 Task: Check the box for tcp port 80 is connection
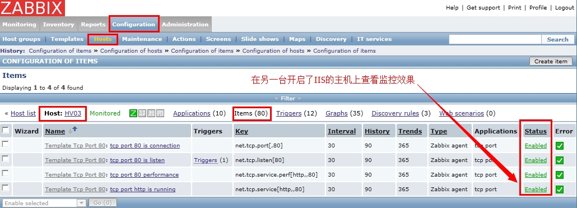(x=5, y=144)
